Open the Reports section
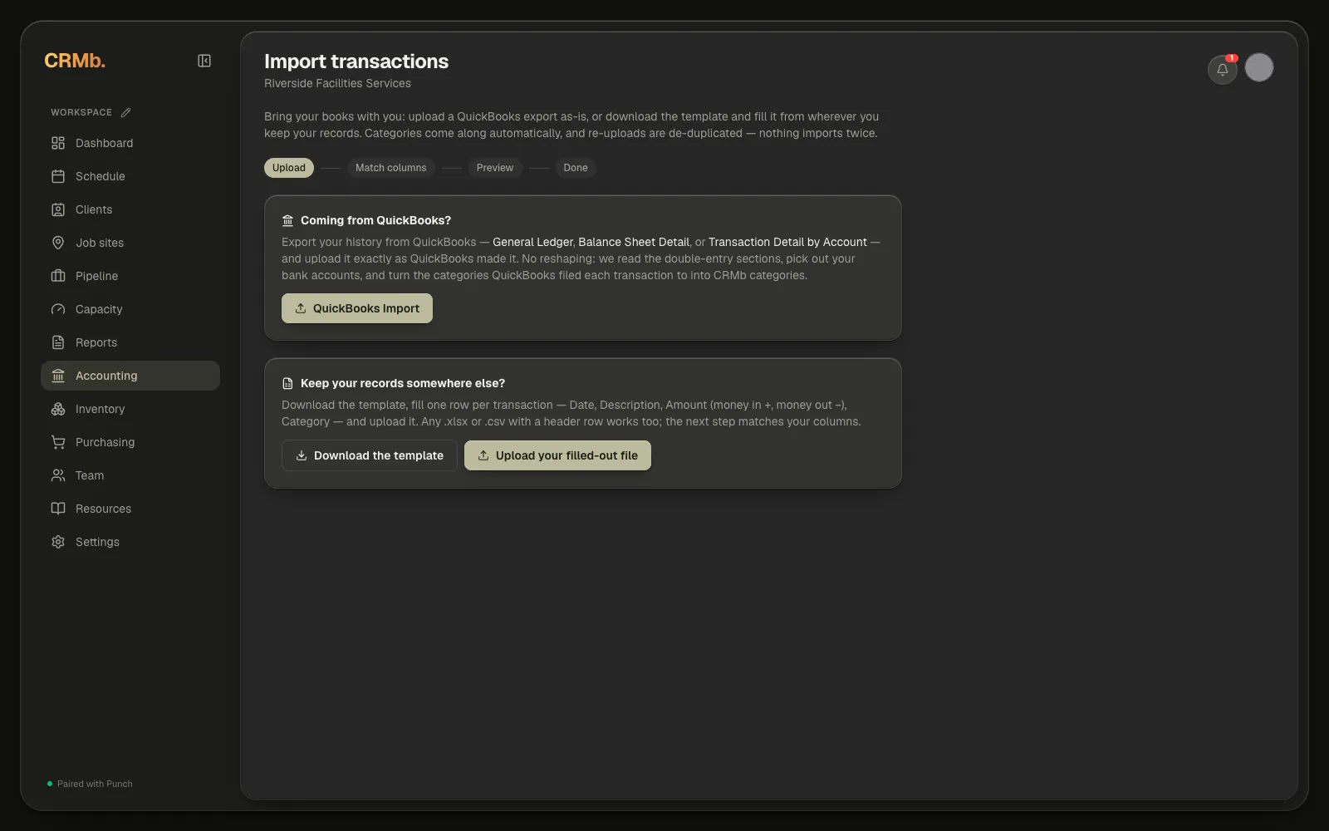 (x=130, y=342)
